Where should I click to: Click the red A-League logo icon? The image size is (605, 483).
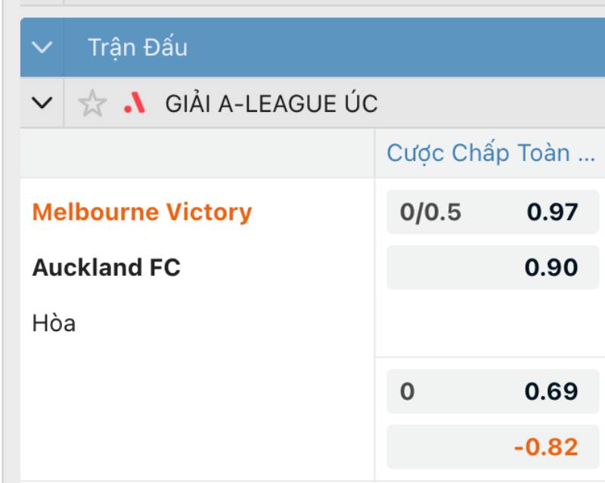pyautogui.click(x=135, y=104)
